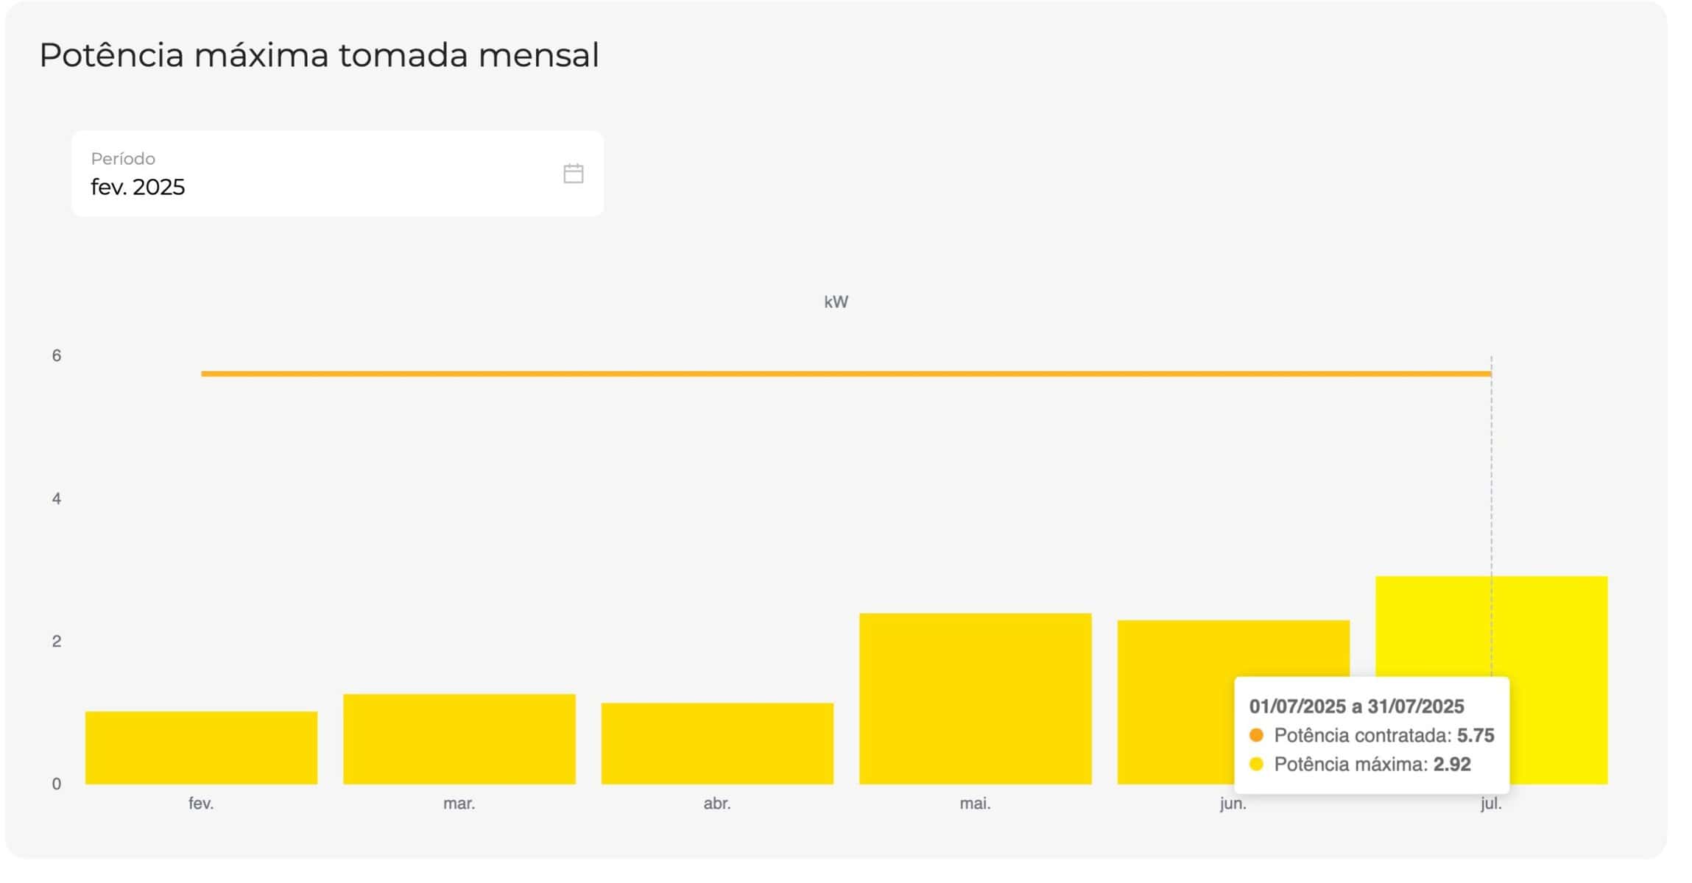Select the February (fev.) bar

(x=201, y=748)
